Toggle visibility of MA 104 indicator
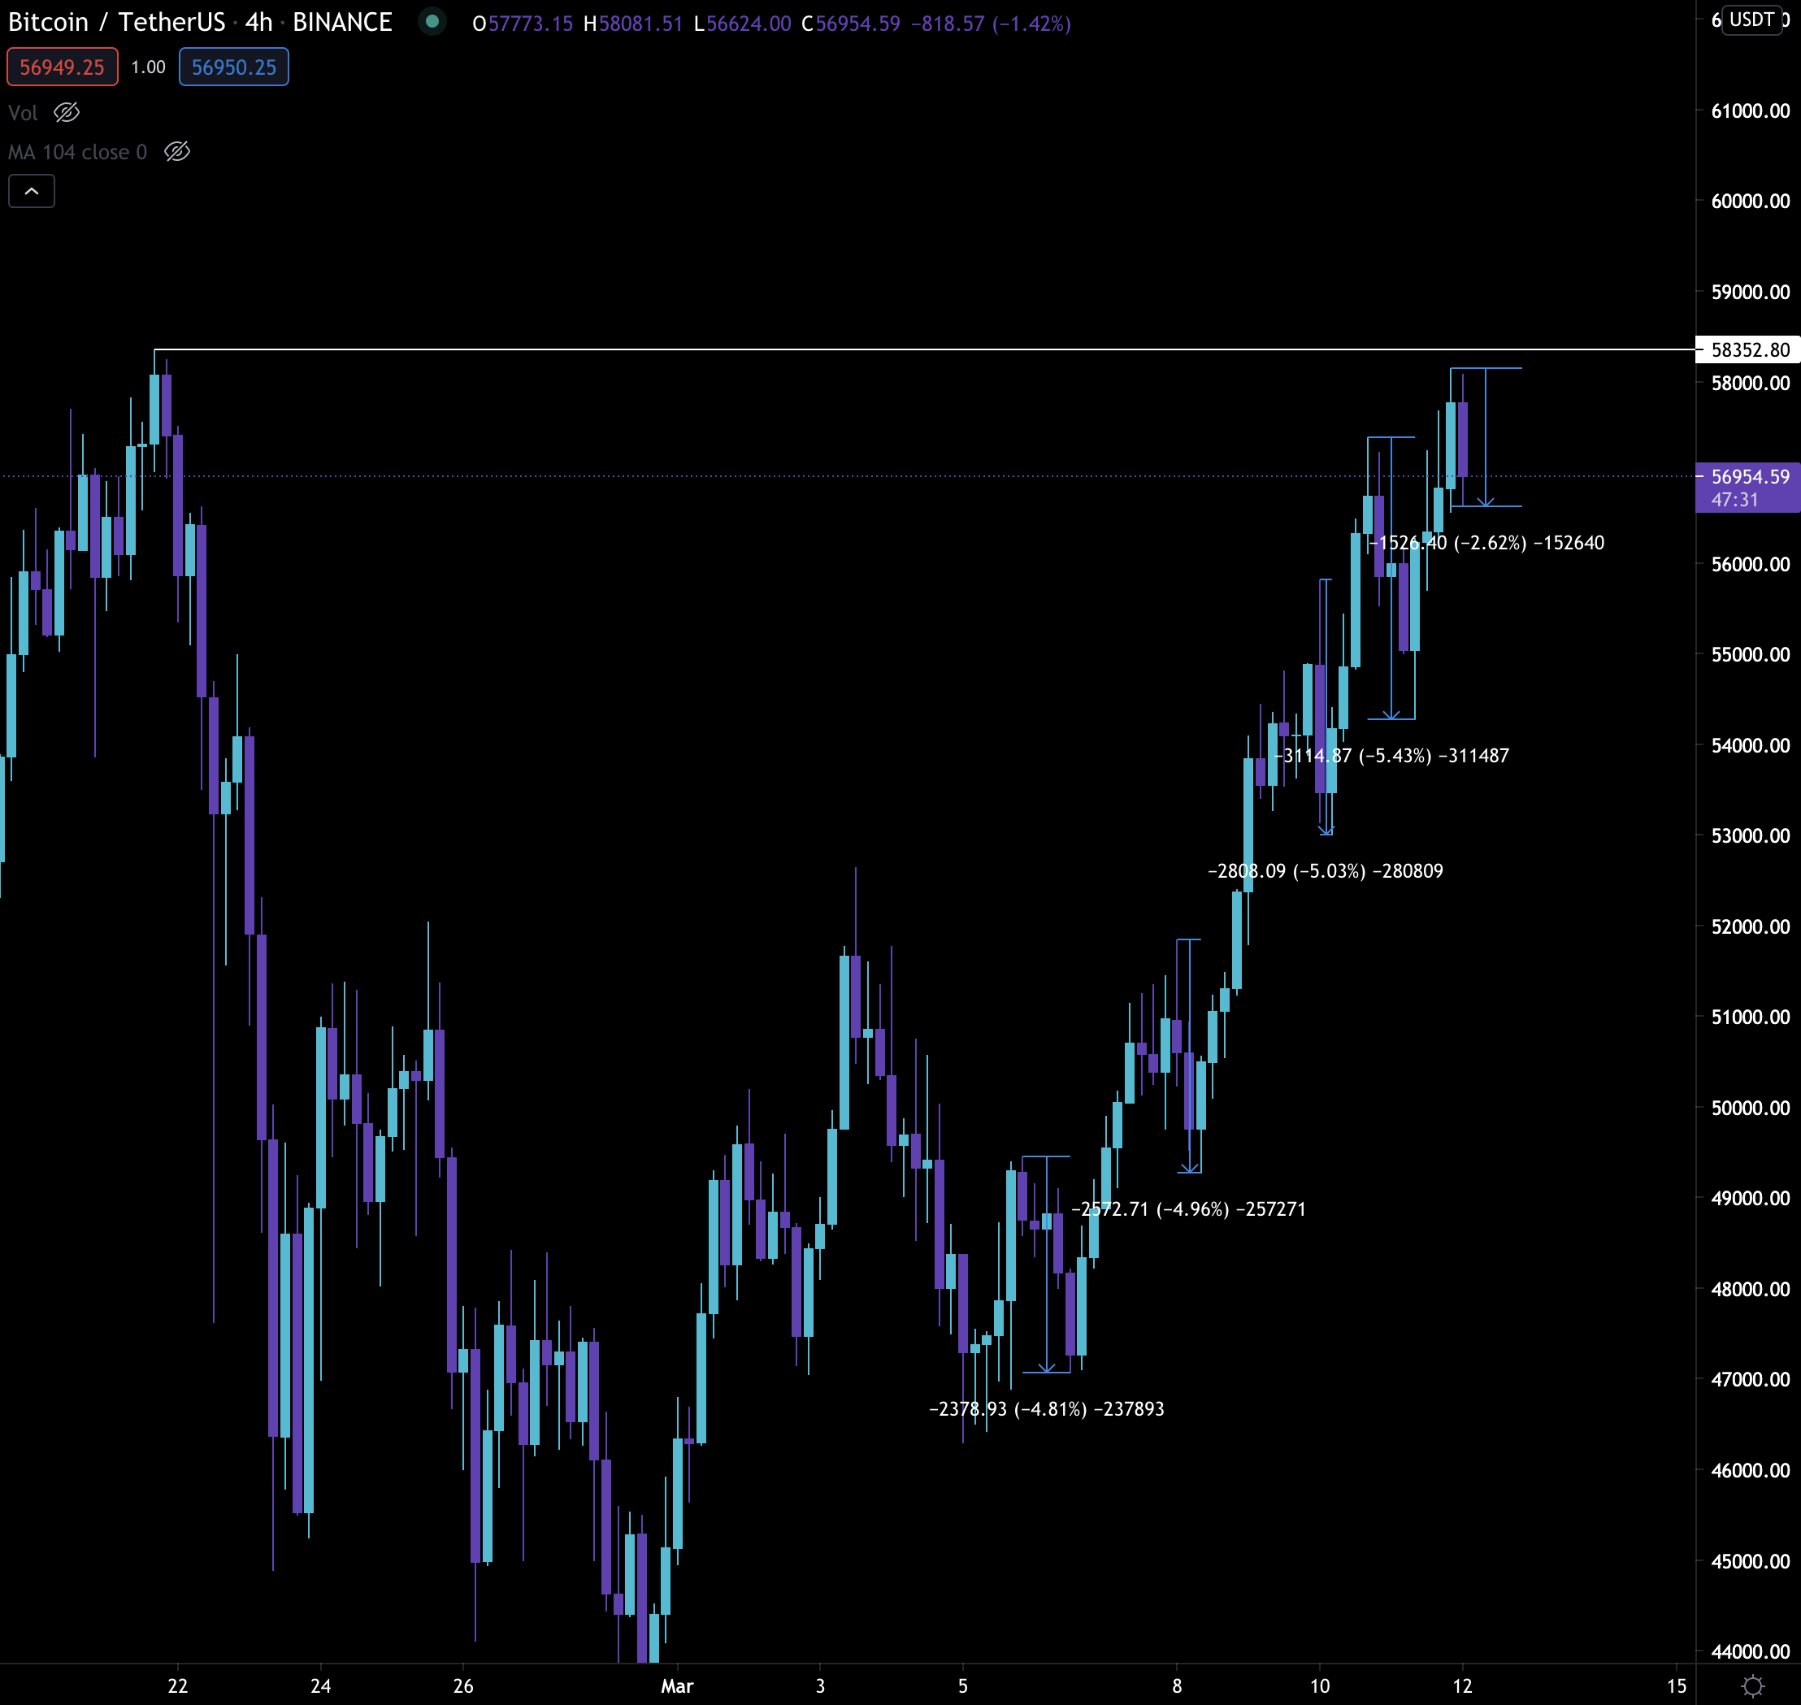The image size is (1801, 1705). pyautogui.click(x=177, y=152)
